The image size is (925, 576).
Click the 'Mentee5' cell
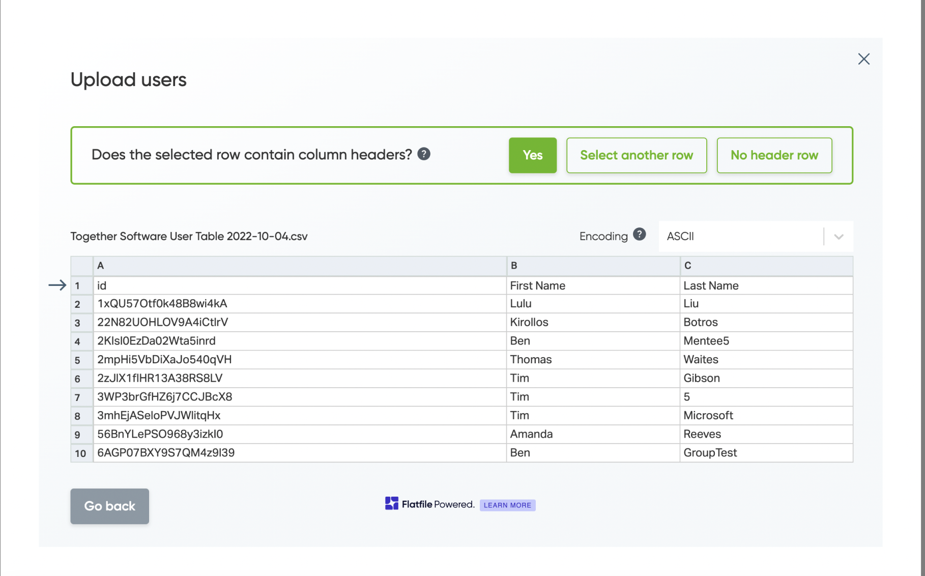pos(766,341)
